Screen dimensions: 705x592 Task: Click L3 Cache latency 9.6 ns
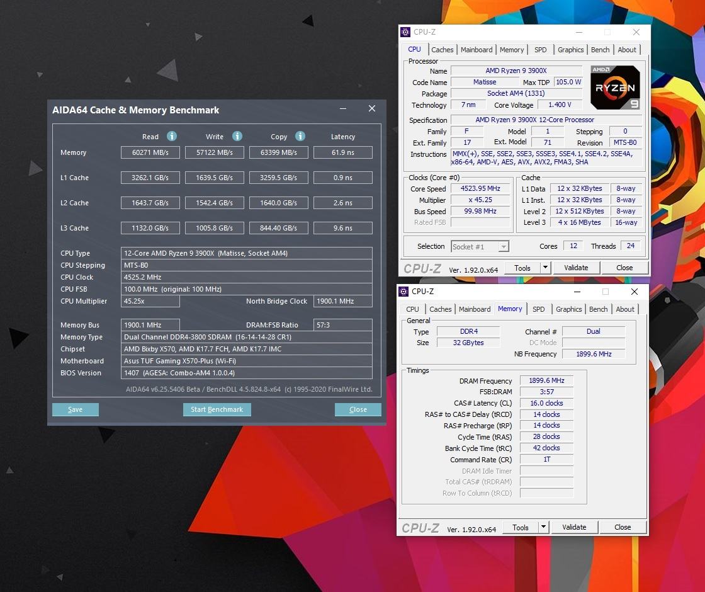[343, 228]
